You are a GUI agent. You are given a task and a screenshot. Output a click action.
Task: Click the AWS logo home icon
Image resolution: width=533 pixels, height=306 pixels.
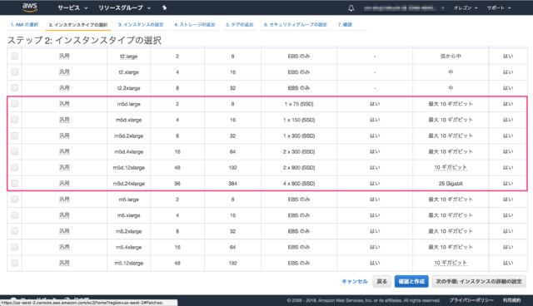(30, 7)
